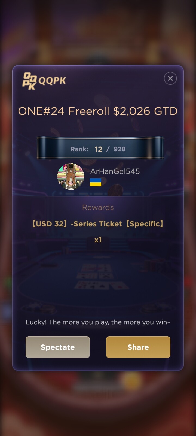
Task: Tap the blurred background above the popup
Action: (98, 33)
